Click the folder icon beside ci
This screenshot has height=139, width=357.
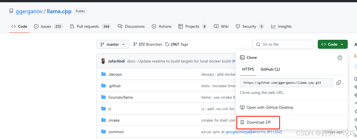(x=103, y=109)
